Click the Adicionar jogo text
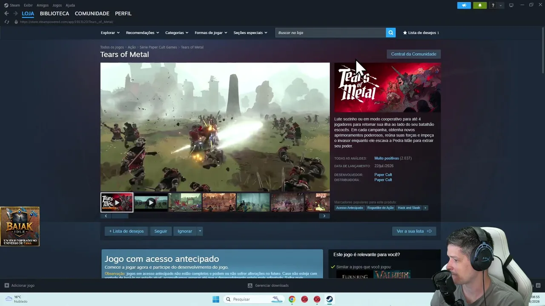Viewport: 545px width, 306px height. pos(23,286)
